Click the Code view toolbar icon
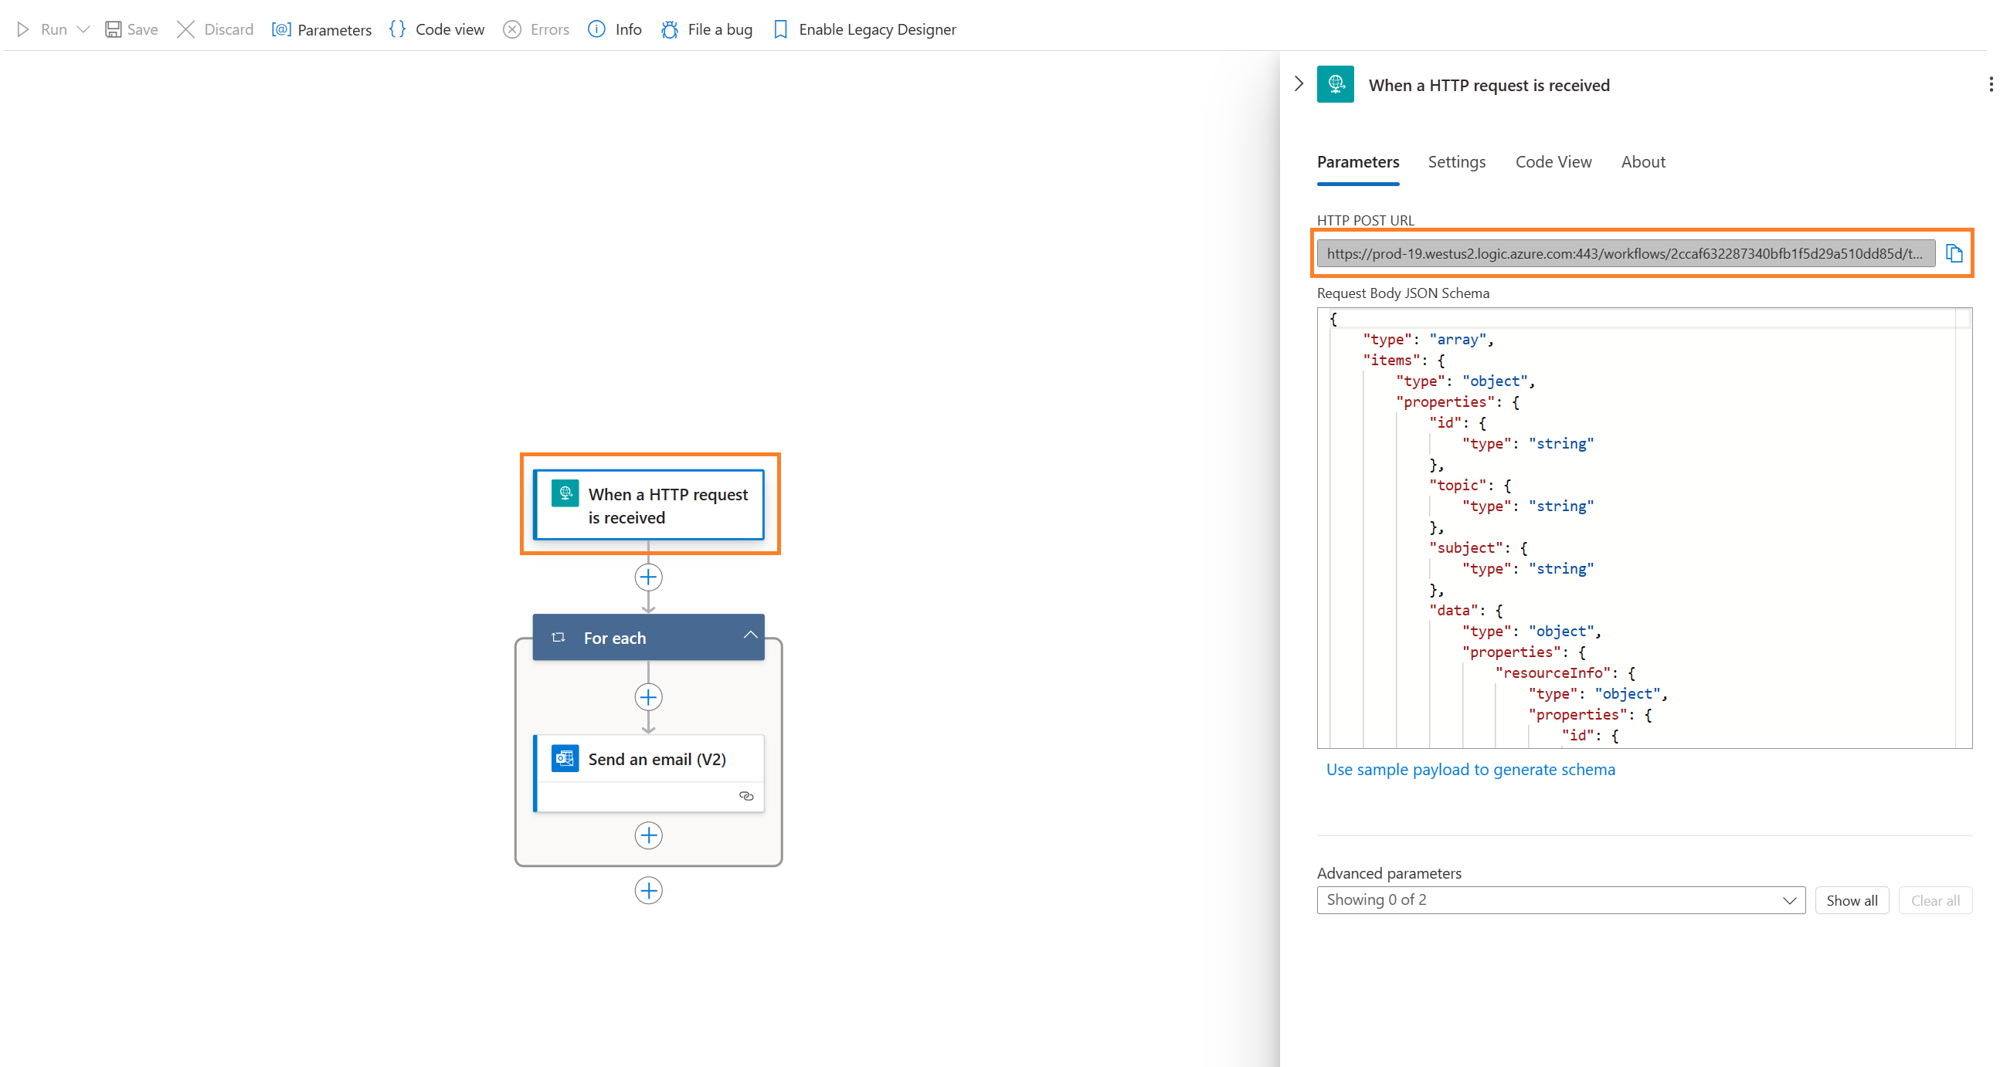The height and width of the screenshot is (1067, 2000). point(396,28)
